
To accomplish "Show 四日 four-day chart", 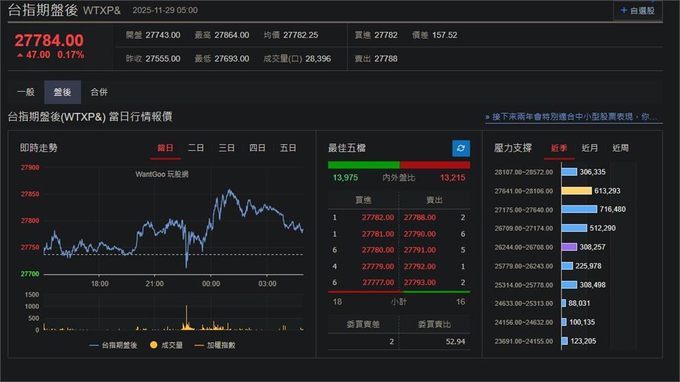I will [x=257, y=148].
